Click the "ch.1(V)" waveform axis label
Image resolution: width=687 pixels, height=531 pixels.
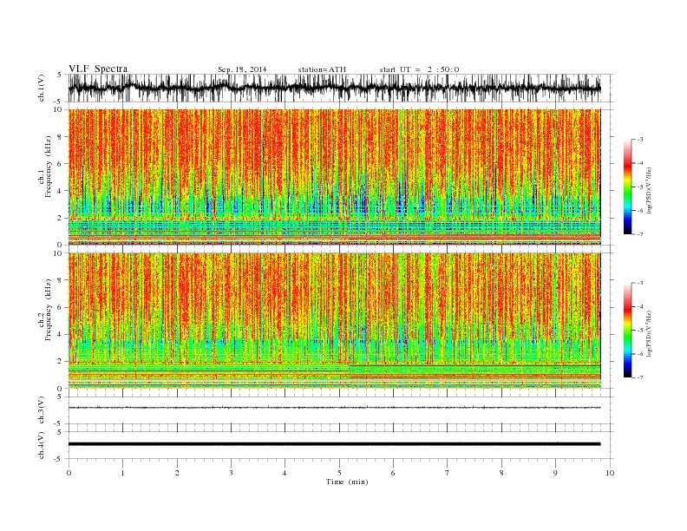(x=42, y=88)
